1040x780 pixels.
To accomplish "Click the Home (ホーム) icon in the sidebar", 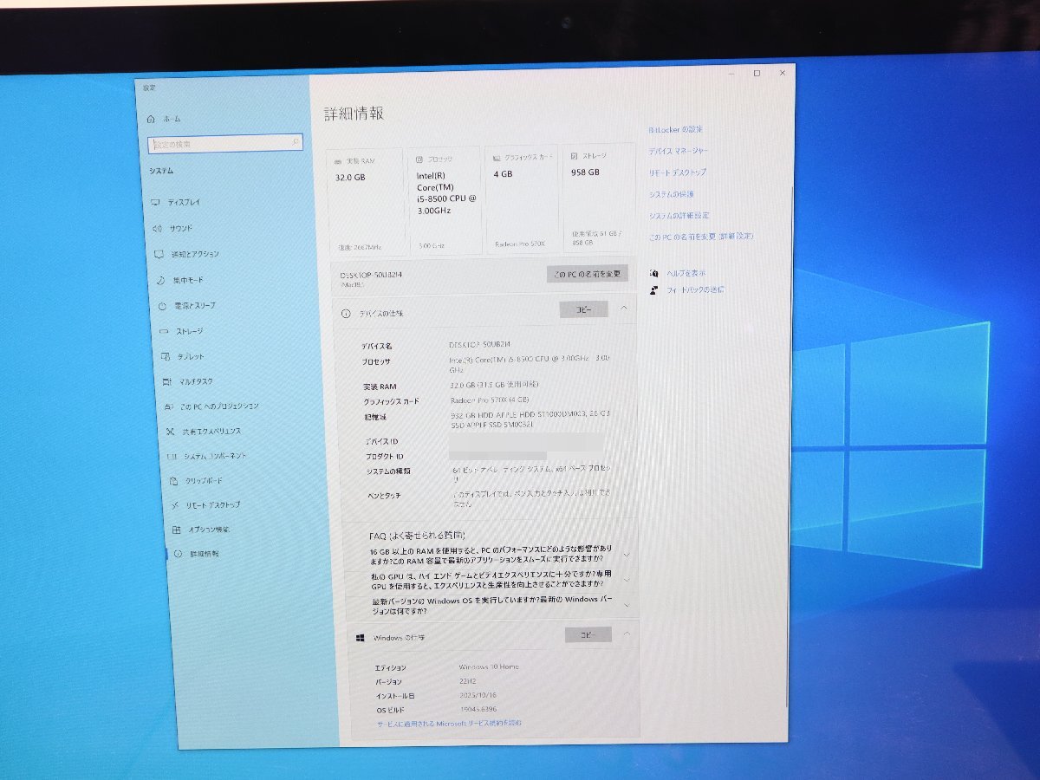I will click(151, 119).
